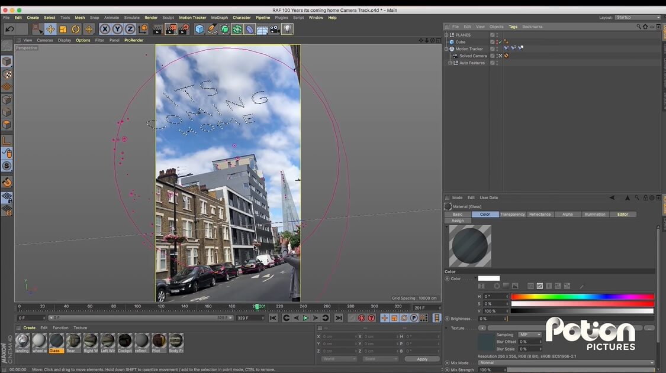Add a Cube primitive object
The width and height of the screenshot is (666, 373).
point(200,29)
